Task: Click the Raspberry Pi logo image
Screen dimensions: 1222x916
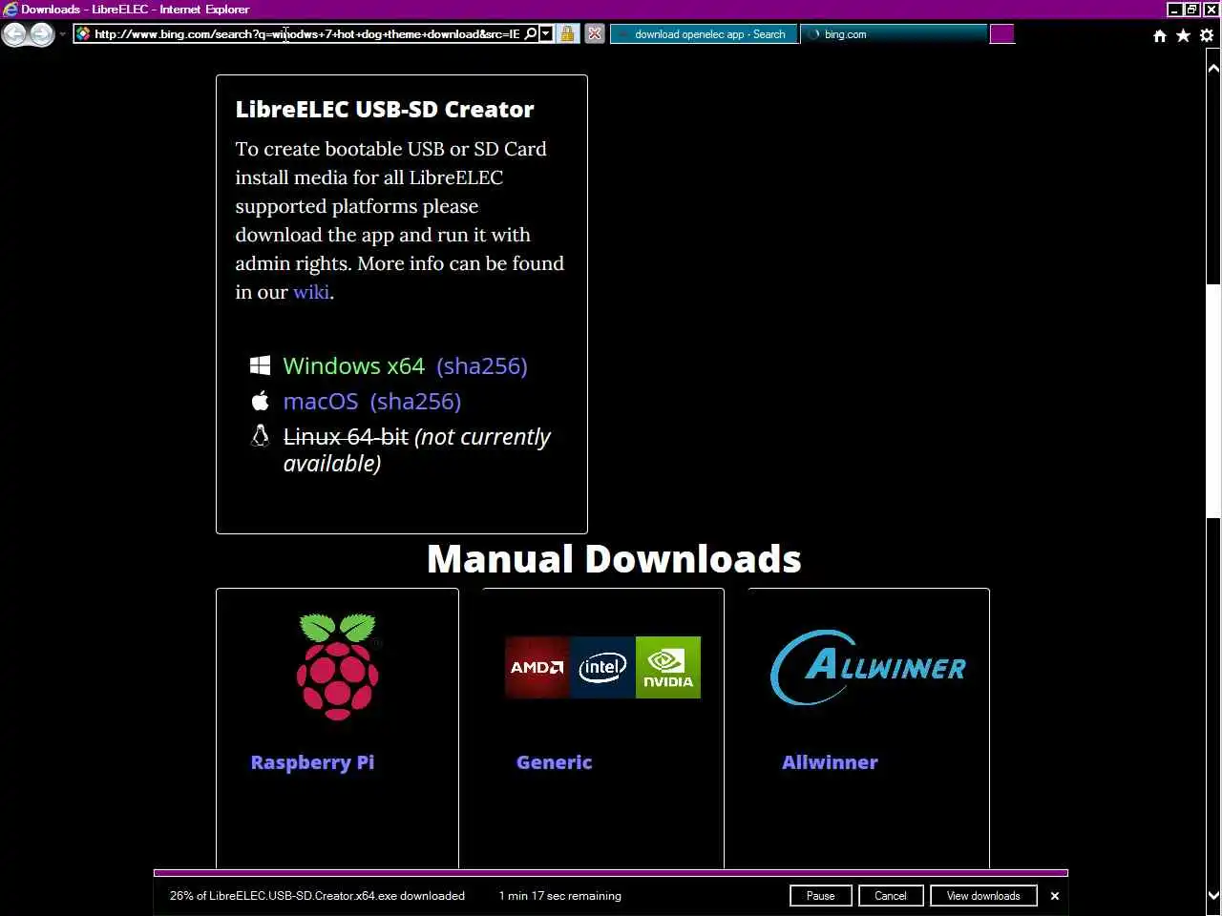Action: point(338,666)
